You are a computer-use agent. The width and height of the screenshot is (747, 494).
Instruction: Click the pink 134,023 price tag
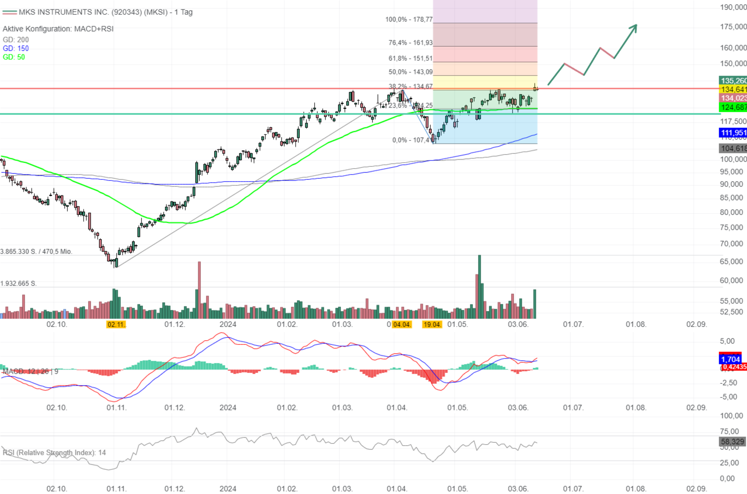pyautogui.click(x=733, y=98)
